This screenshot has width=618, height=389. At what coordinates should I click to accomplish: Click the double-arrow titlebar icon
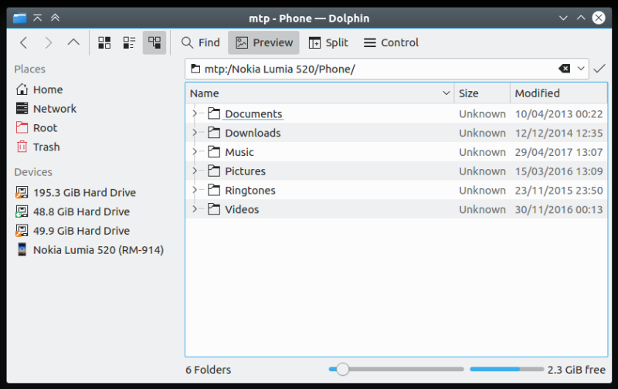pos(55,18)
